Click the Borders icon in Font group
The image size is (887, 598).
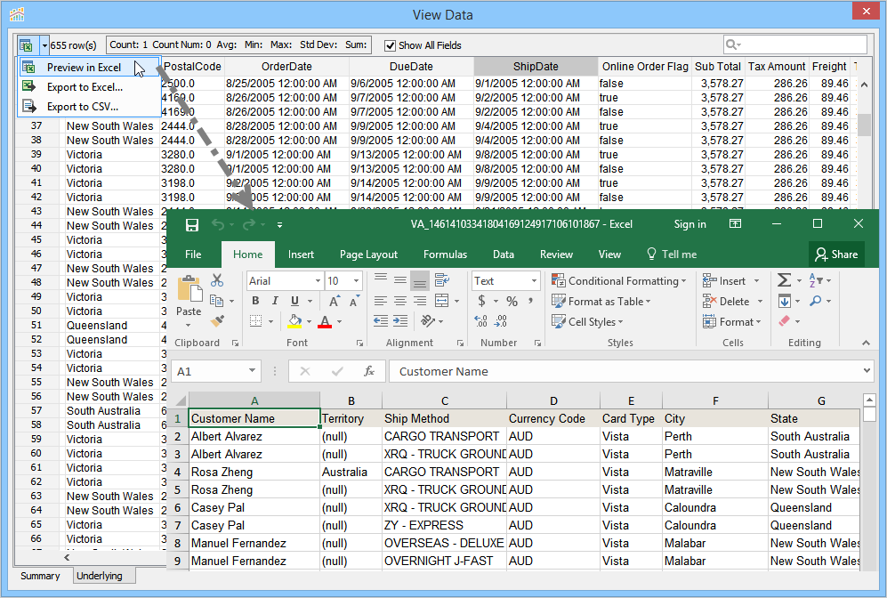255,321
